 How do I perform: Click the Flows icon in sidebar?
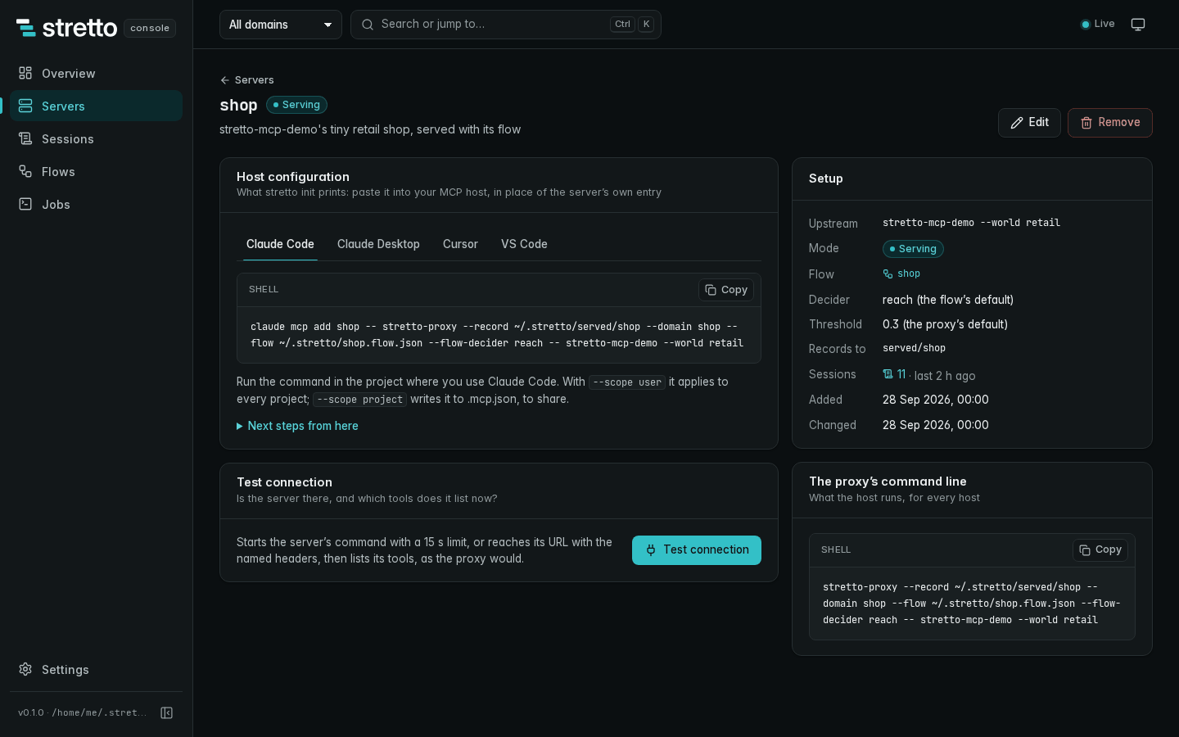click(x=25, y=171)
